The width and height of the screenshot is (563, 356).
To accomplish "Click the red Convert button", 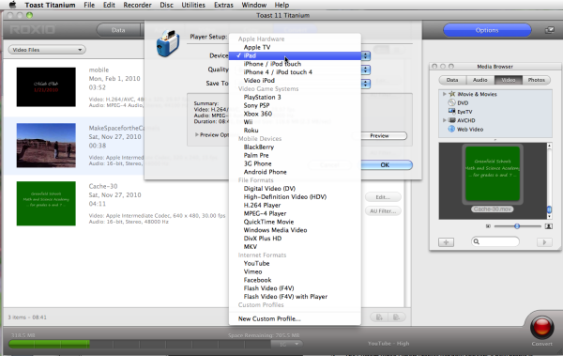I will (541, 327).
